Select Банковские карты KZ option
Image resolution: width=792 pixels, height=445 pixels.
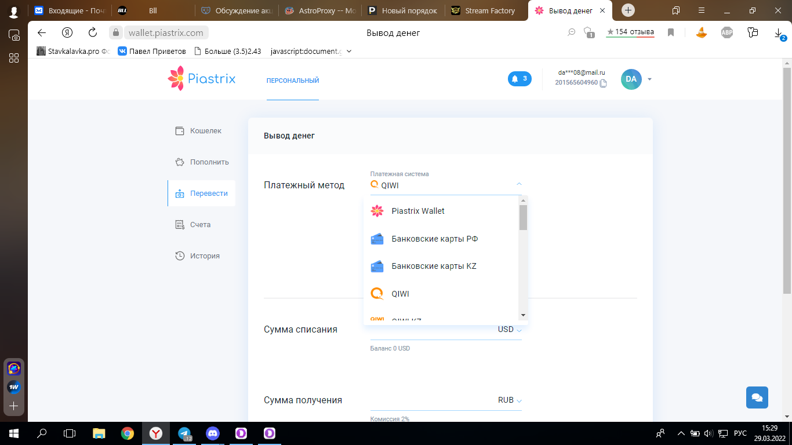pos(441,267)
